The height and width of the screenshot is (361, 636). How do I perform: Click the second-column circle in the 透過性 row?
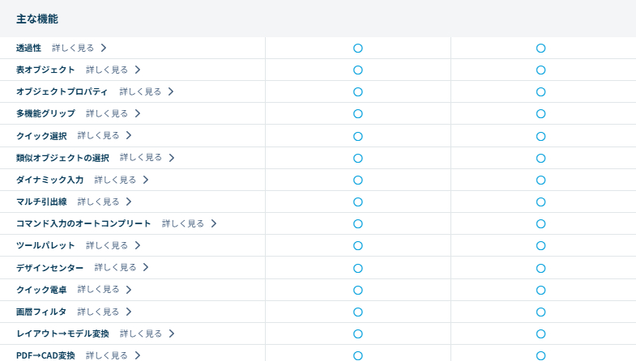[x=540, y=48]
